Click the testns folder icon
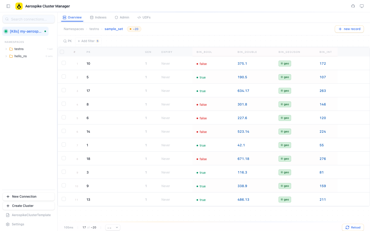 pyautogui.click(x=11, y=49)
